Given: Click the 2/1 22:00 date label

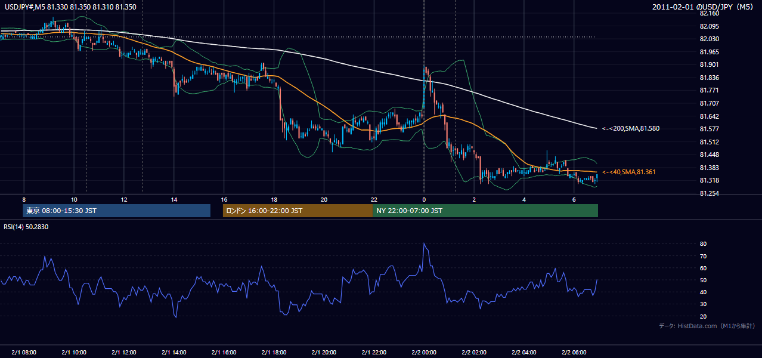Looking at the screenshot, I should 374,352.
